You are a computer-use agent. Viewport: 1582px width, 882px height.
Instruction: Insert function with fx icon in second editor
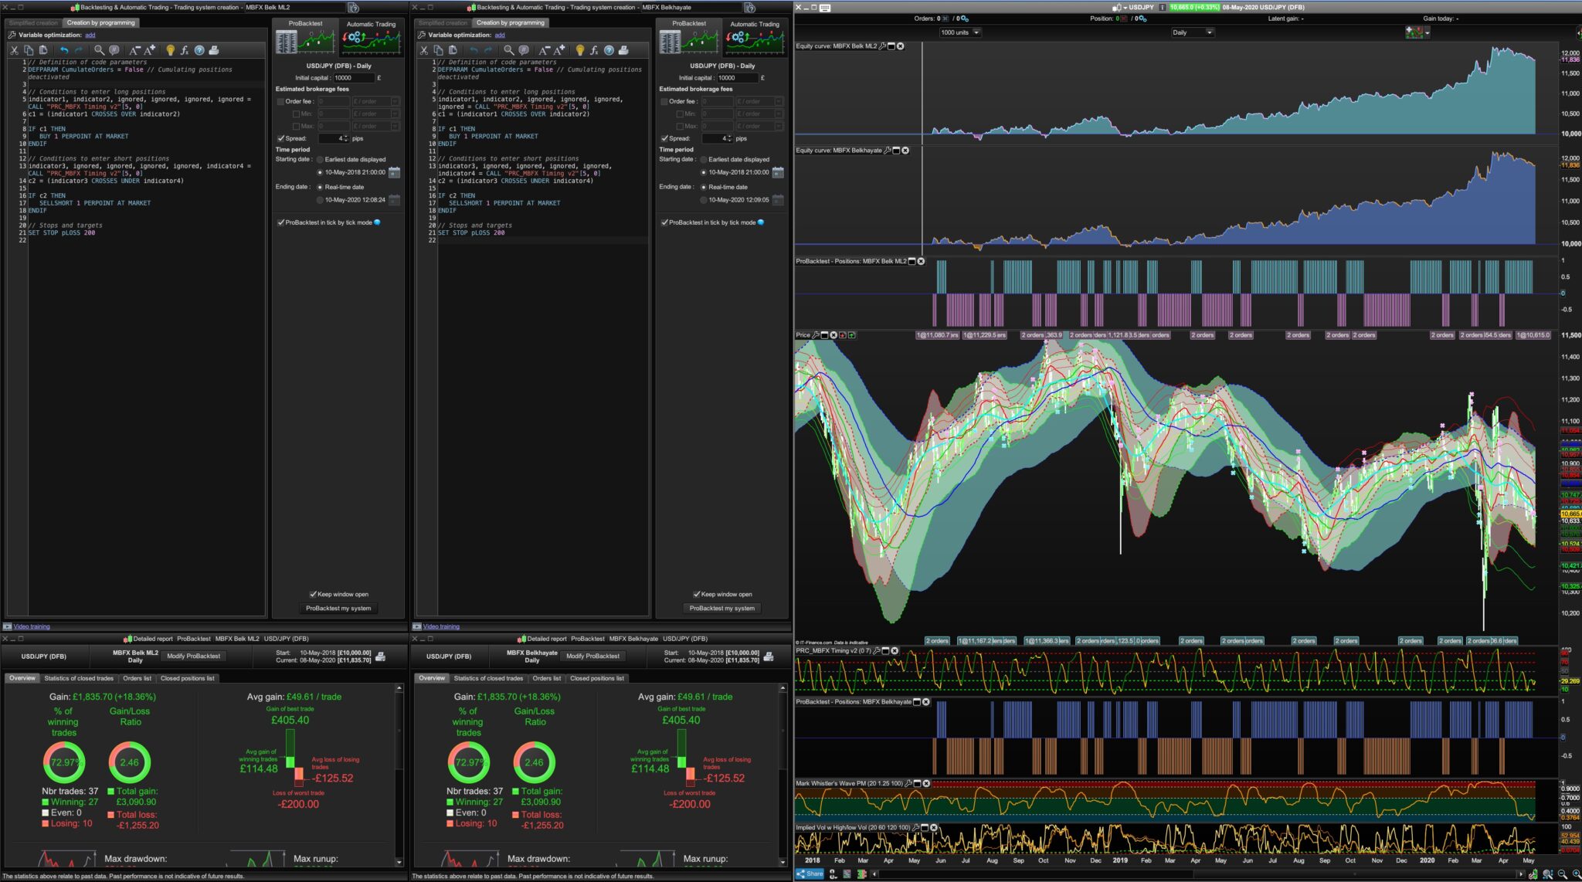coord(593,50)
